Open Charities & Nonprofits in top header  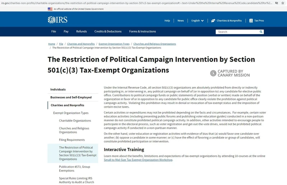click(229, 21)
